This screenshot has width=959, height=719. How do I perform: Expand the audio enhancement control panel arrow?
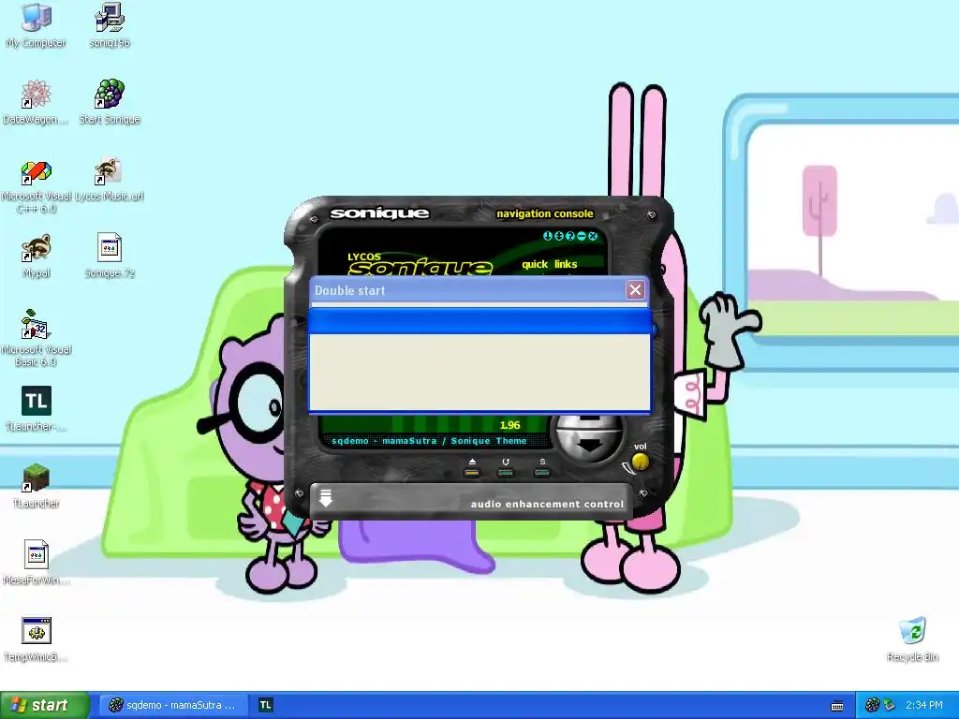tap(325, 498)
